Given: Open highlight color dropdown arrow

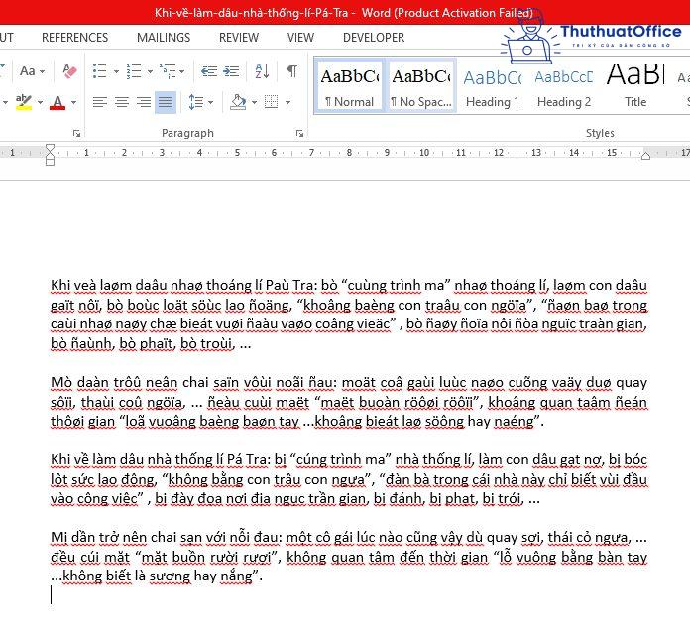Looking at the screenshot, I should pos(40,103).
